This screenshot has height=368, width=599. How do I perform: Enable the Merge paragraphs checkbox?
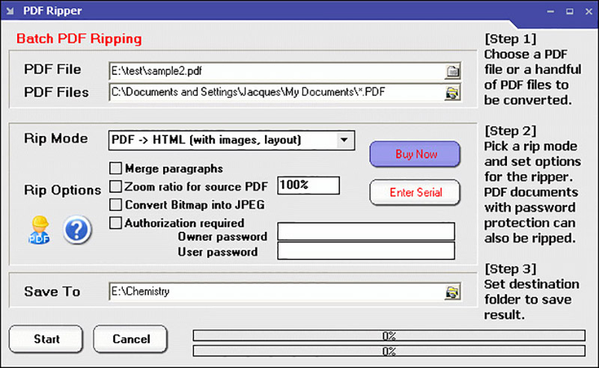click(116, 168)
